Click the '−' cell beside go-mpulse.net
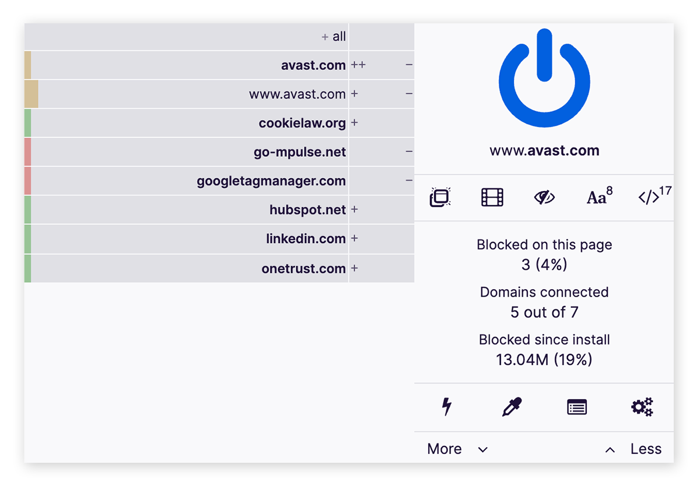The height and width of the screenshot is (489, 700). point(408,152)
